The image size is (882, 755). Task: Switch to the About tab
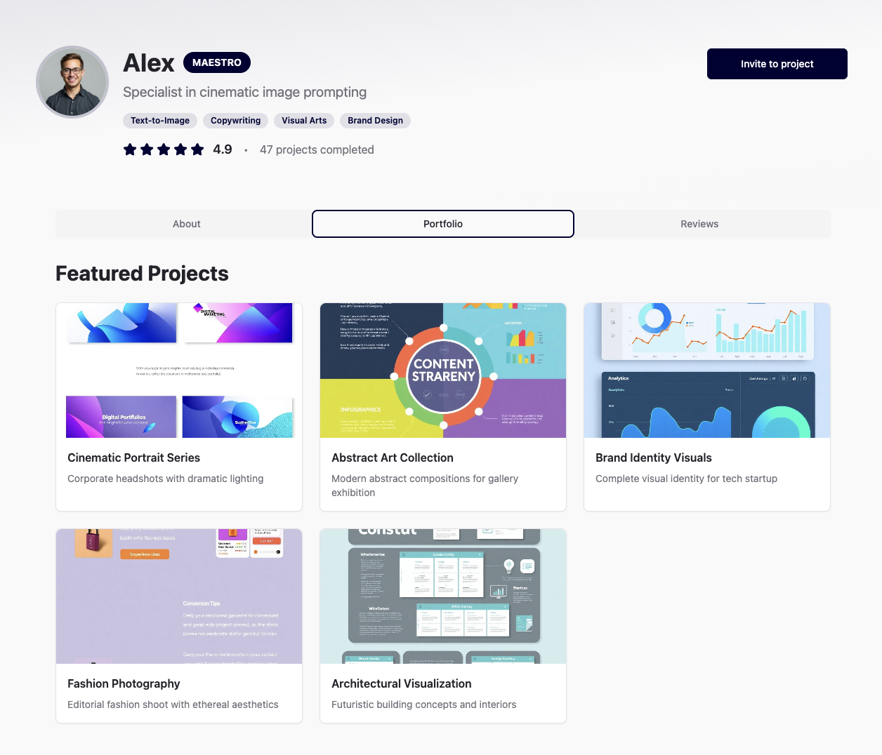187,224
